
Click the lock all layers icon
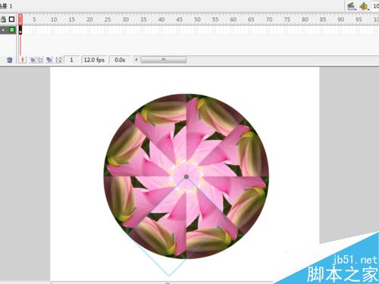[x=3, y=19]
